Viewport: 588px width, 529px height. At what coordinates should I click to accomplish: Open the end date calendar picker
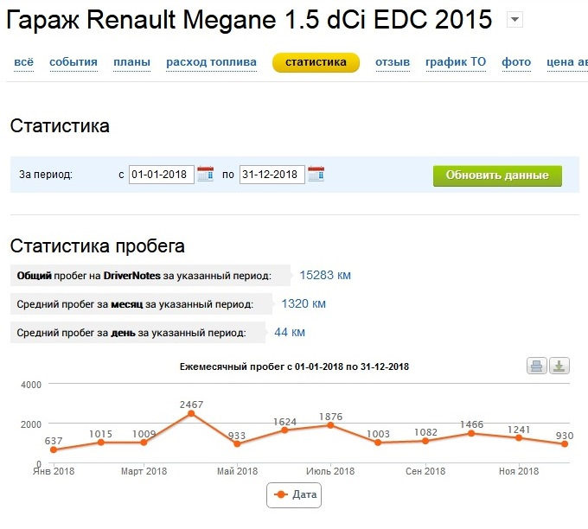[316, 174]
